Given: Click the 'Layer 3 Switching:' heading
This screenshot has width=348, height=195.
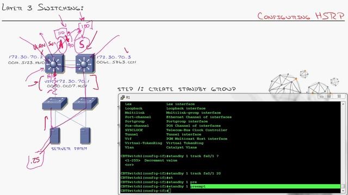Looking at the screenshot, I should (43, 8).
